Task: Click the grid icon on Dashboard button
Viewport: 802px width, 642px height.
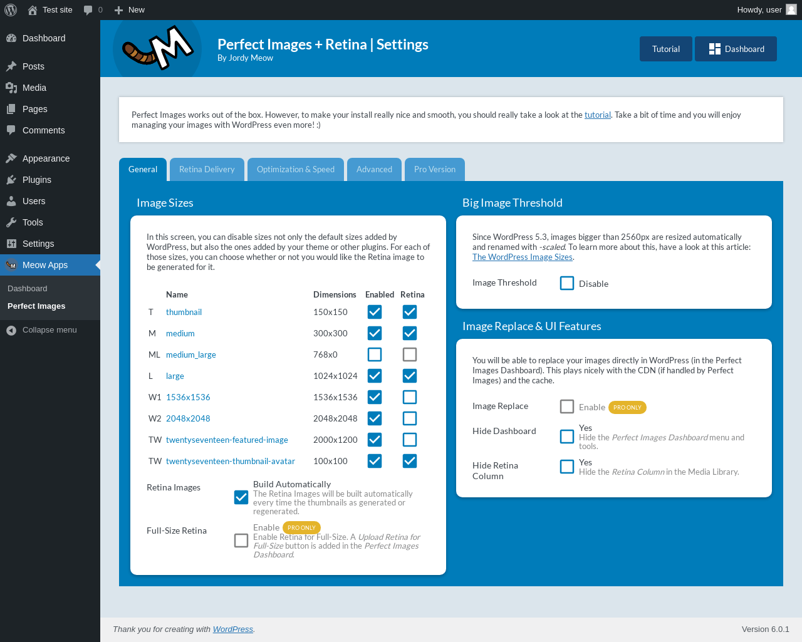Action: point(715,49)
